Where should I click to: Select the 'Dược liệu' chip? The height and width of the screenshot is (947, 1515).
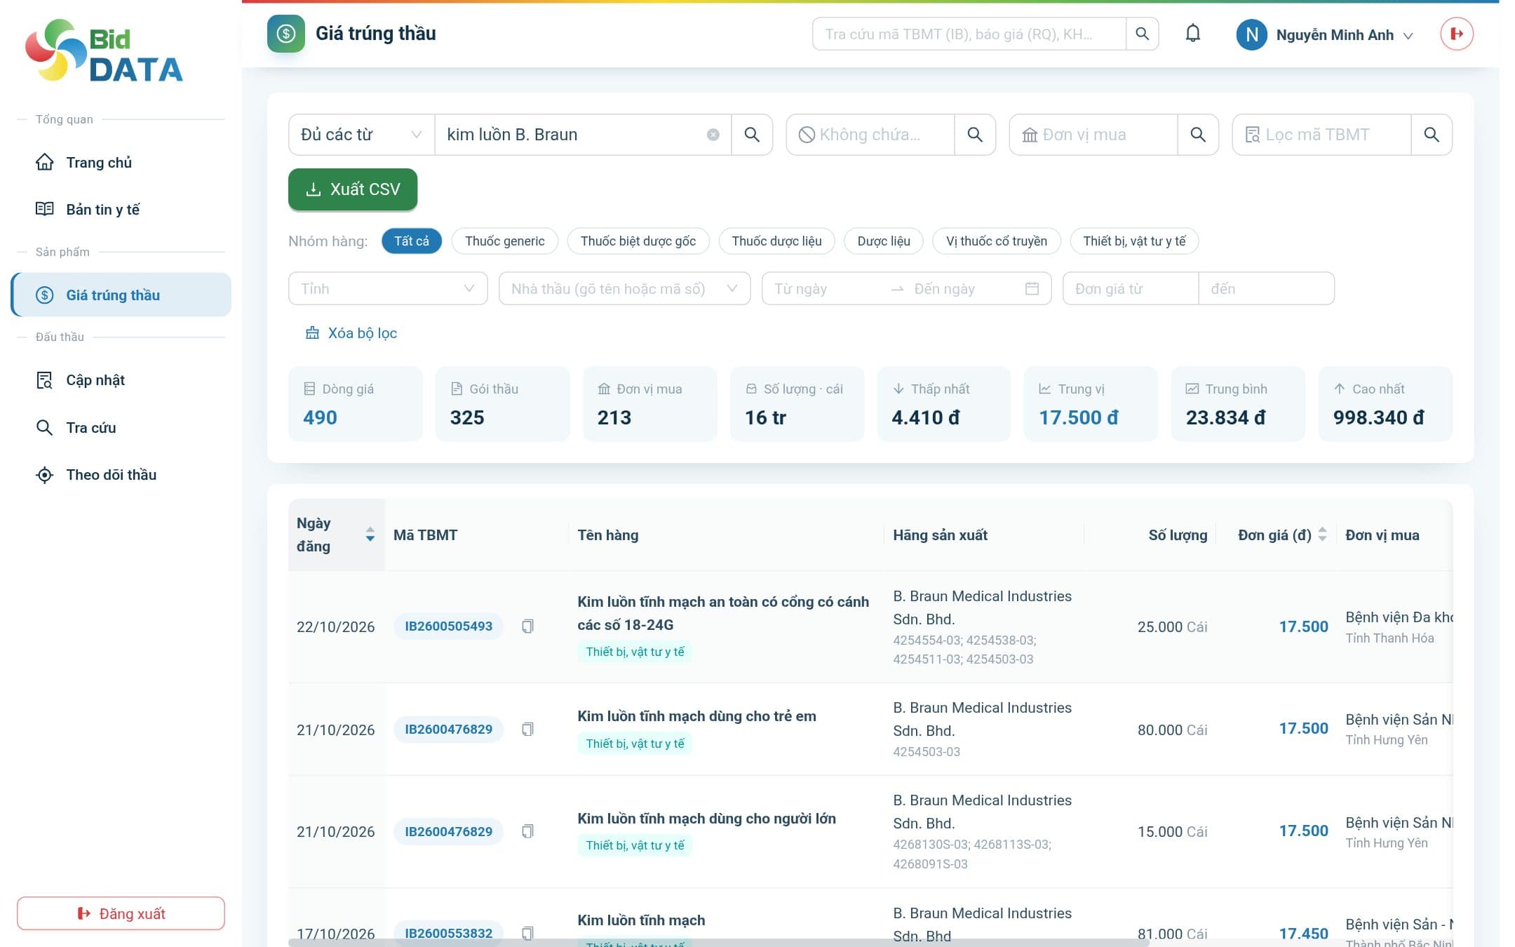click(x=884, y=241)
